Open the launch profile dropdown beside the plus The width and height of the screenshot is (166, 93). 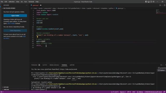[163, 65]
